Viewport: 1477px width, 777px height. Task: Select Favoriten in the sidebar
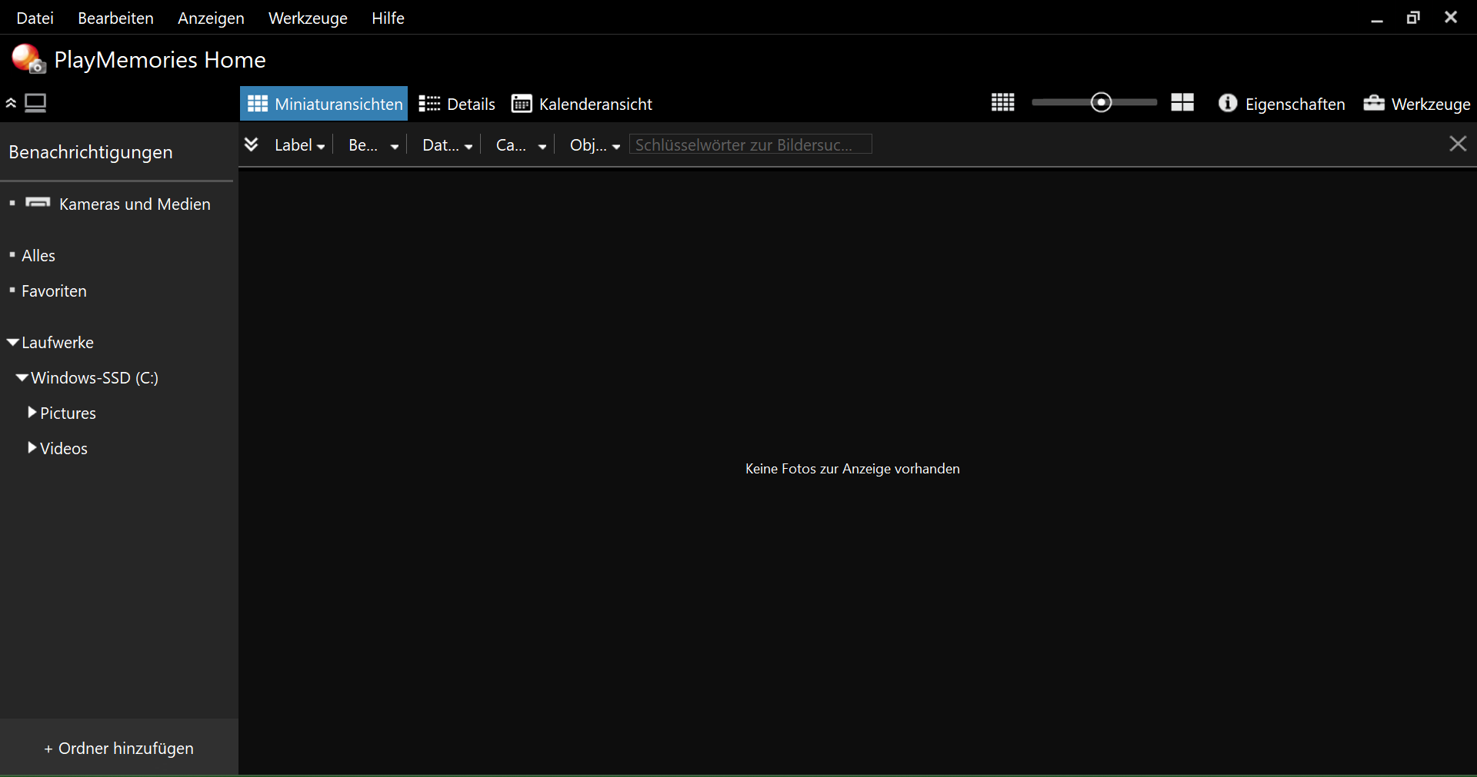point(54,291)
